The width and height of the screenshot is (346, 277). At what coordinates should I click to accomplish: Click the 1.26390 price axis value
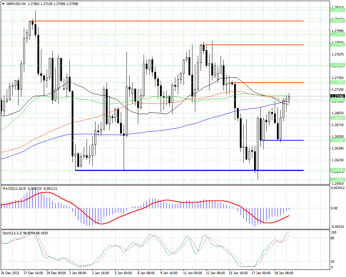coord(337,148)
